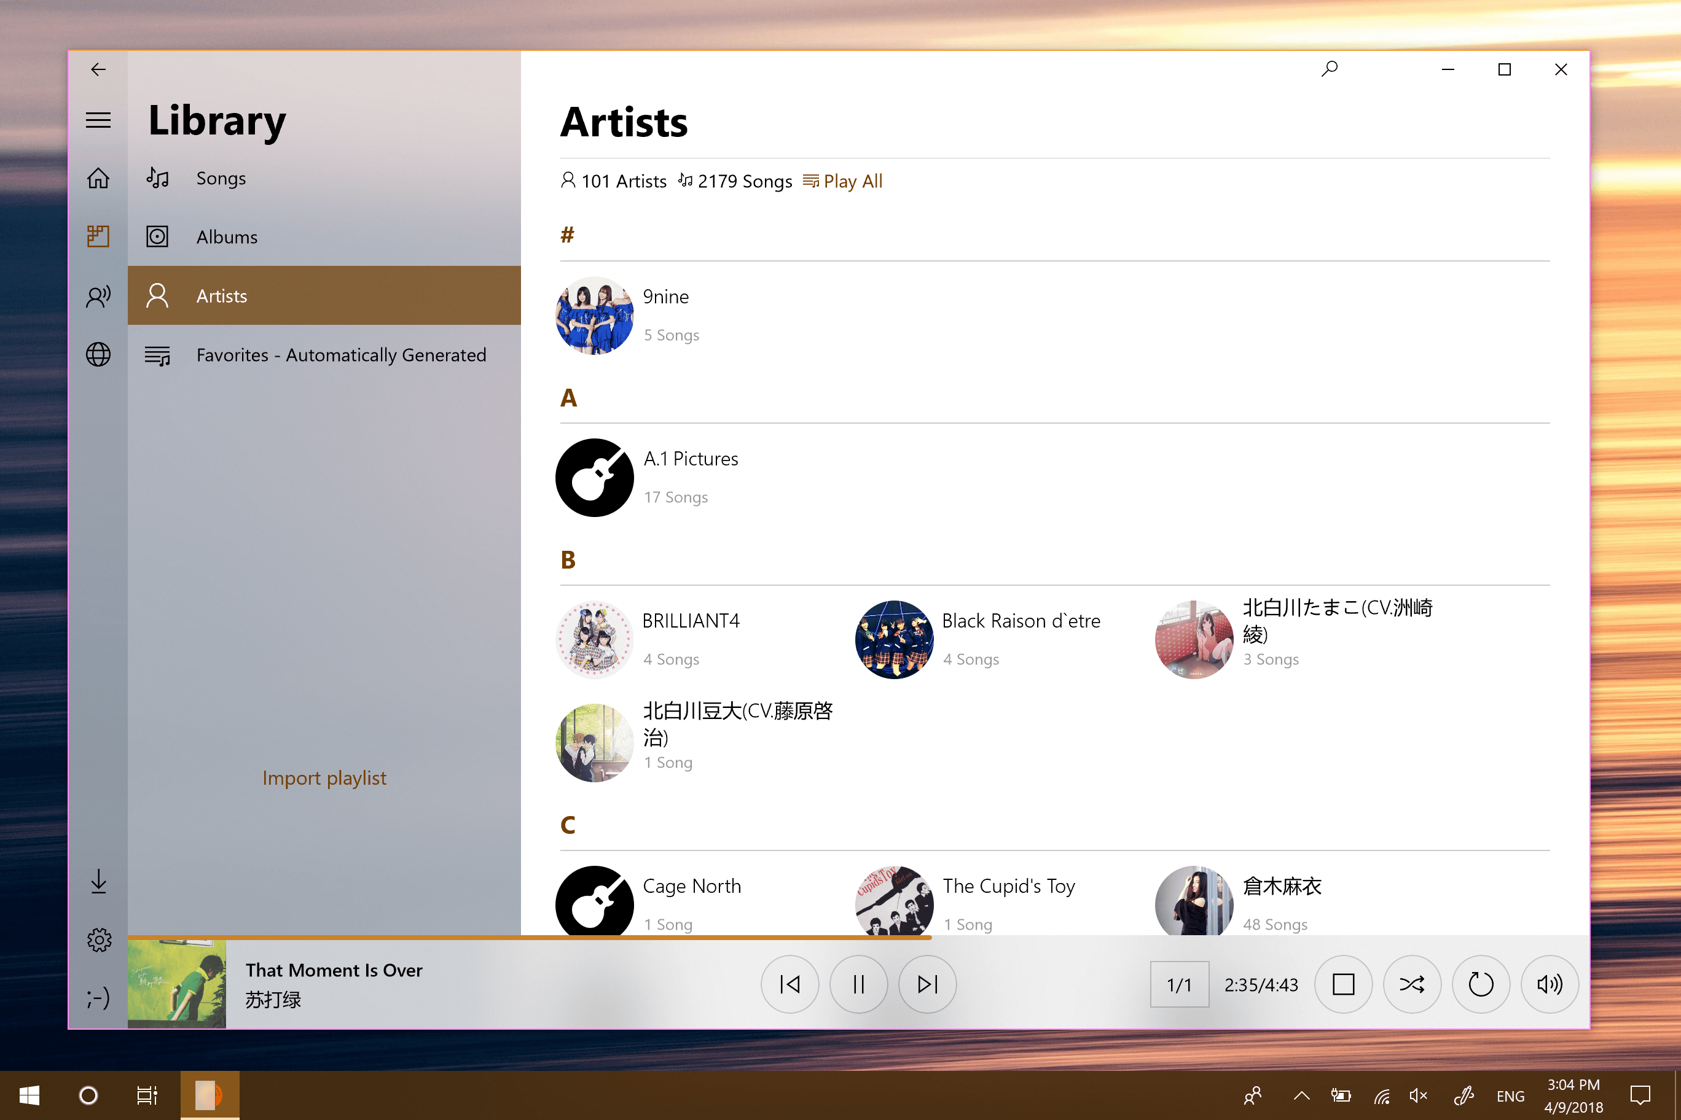Open the volume control flyout
Screen dimensions: 1681x1120
(1549, 984)
